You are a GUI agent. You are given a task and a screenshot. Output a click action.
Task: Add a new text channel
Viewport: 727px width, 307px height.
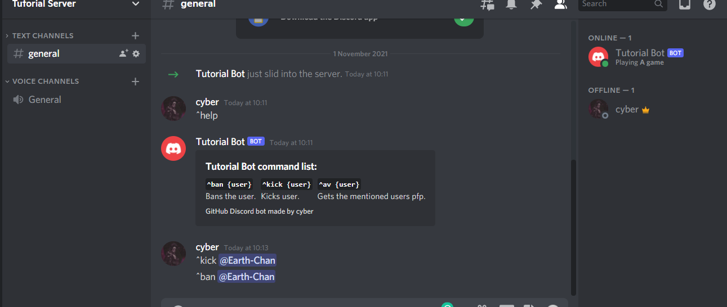[135, 35]
